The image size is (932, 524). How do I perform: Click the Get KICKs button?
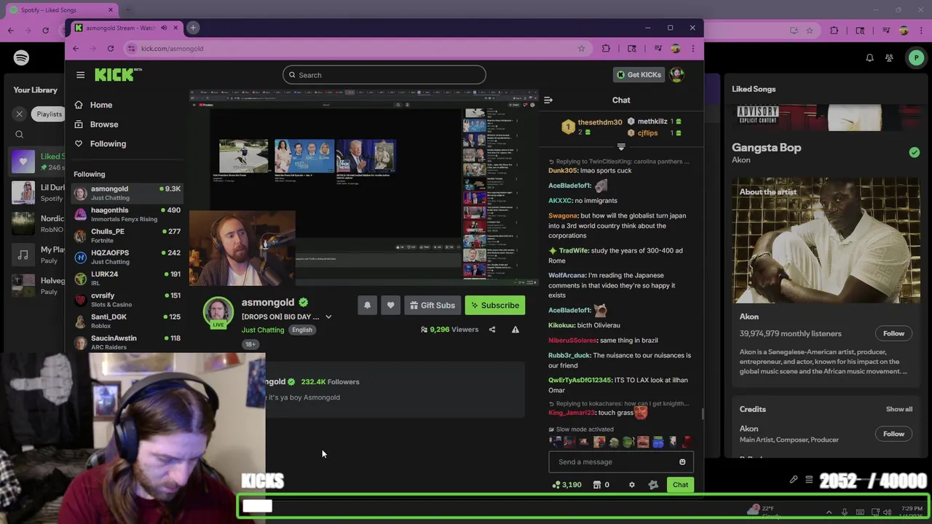tap(639, 74)
